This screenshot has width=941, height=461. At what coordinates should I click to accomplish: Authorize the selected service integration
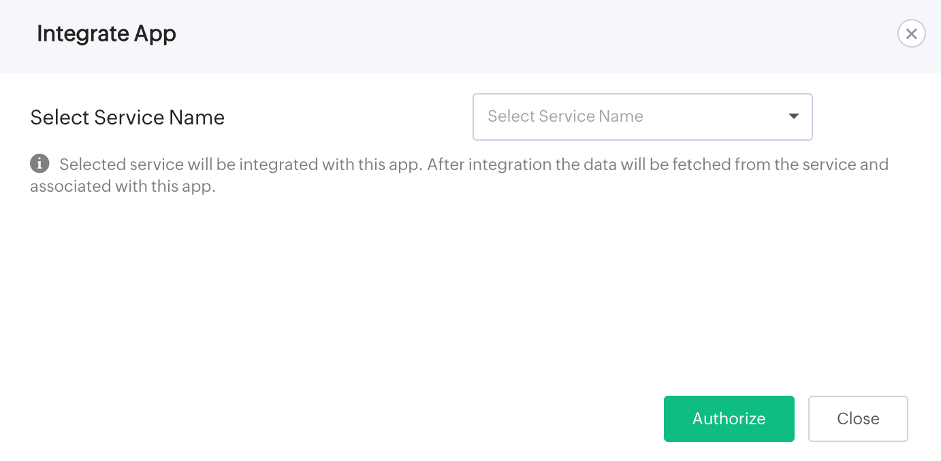[729, 419]
